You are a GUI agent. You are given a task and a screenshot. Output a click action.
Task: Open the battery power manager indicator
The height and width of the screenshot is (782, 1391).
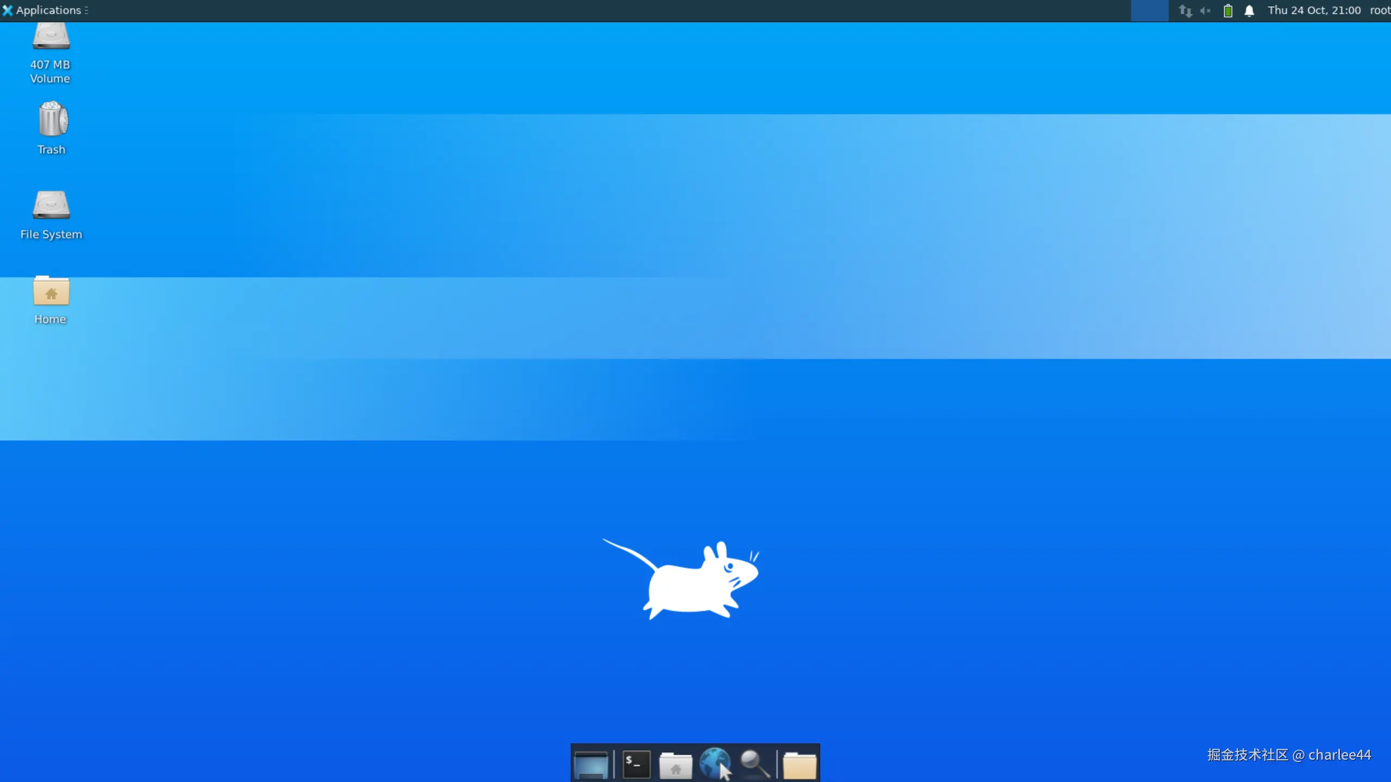click(1227, 10)
